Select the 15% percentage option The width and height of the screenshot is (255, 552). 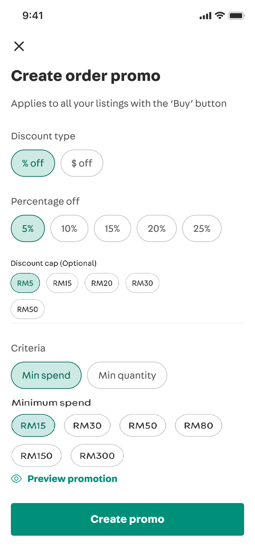tap(113, 228)
